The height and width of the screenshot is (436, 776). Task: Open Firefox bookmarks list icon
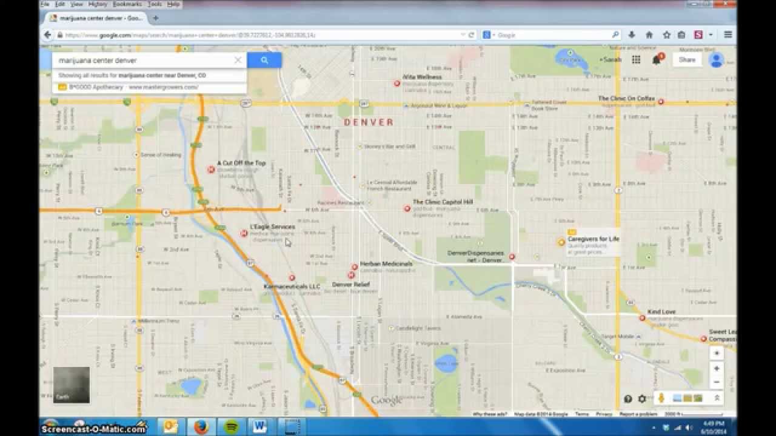coord(681,35)
